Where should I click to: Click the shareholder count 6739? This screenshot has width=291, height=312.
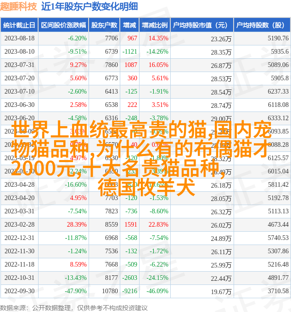click(x=112, y=51)
